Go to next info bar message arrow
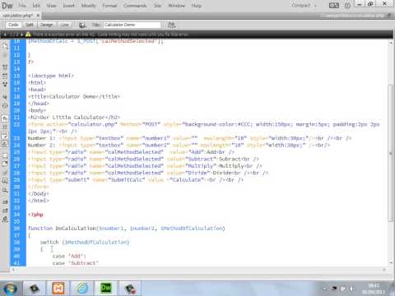This screenshot has height=296, width=395. [x=21, y=35]
